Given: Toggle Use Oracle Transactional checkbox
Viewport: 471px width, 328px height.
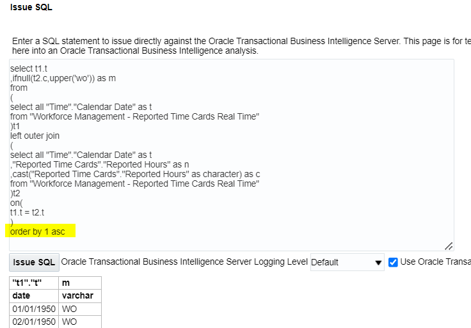Looking at the screenshot, I should coord(393,262).
